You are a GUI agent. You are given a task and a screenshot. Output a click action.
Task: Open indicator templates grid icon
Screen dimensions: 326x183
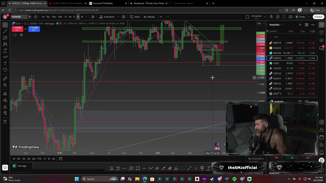click(124, 17)
